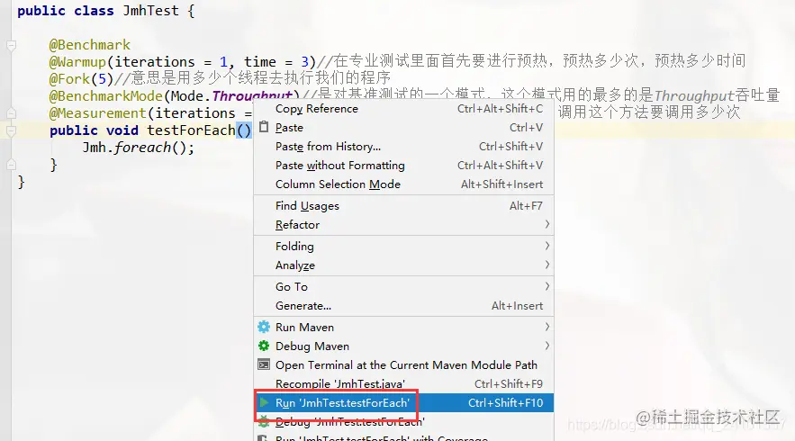Open the Go To menu entry
Viewport: 795px width, 441px height.
click(403, 287)
